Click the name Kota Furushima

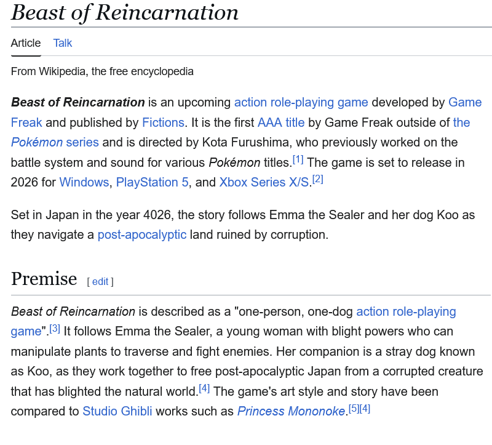coord(245,142)
